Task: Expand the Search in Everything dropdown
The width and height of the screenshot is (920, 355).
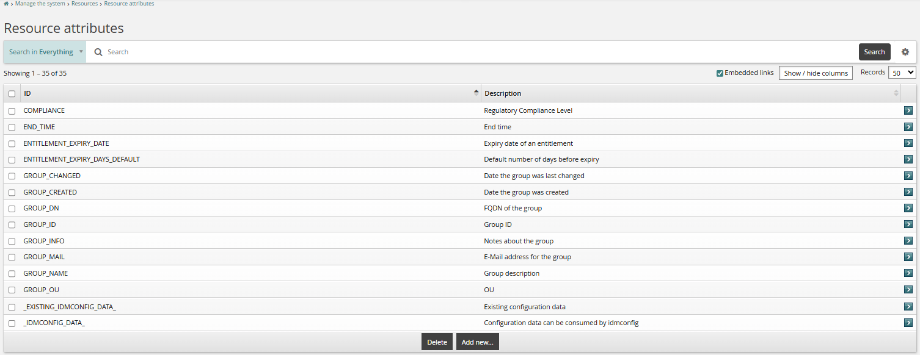Action: 45,52
